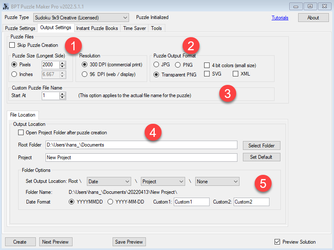Toggle the Preview Solution checkbox
Image resolution: width=334 pixels, height=250 pixels.
tap(277, 242)
